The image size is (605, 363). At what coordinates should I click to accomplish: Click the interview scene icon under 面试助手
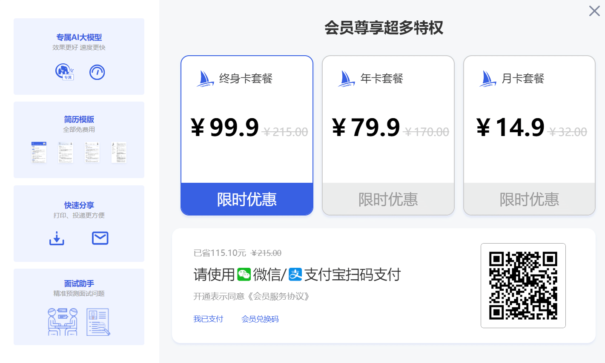(63, 322)
